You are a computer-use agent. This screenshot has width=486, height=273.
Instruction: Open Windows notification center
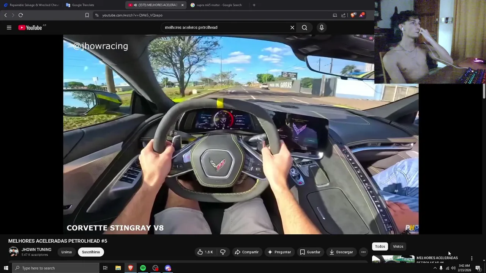pyautogui.click(x=478, y=268)
